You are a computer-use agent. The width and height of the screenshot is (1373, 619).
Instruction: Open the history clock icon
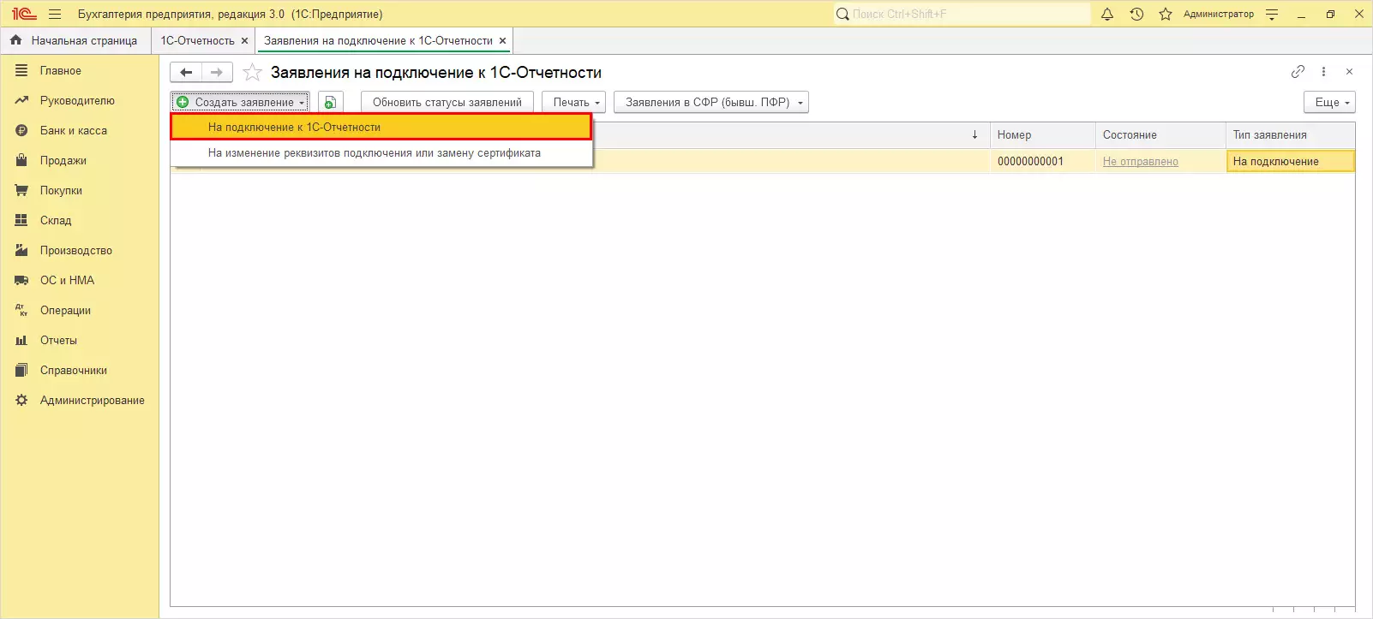(1136, 14)
